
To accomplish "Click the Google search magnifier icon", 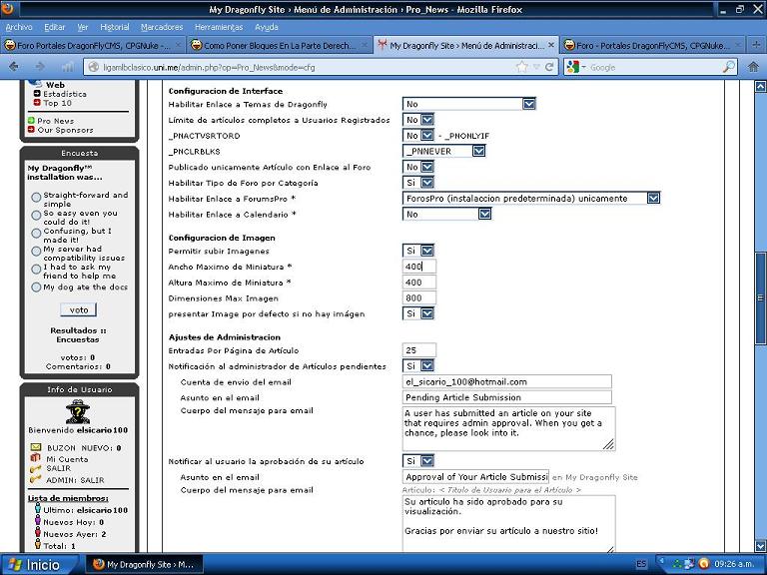I will (730, 67).
